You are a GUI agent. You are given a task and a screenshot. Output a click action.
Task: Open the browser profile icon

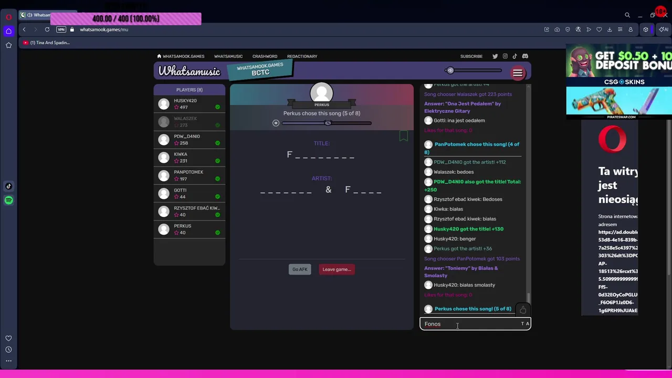(x=631, y=29)
